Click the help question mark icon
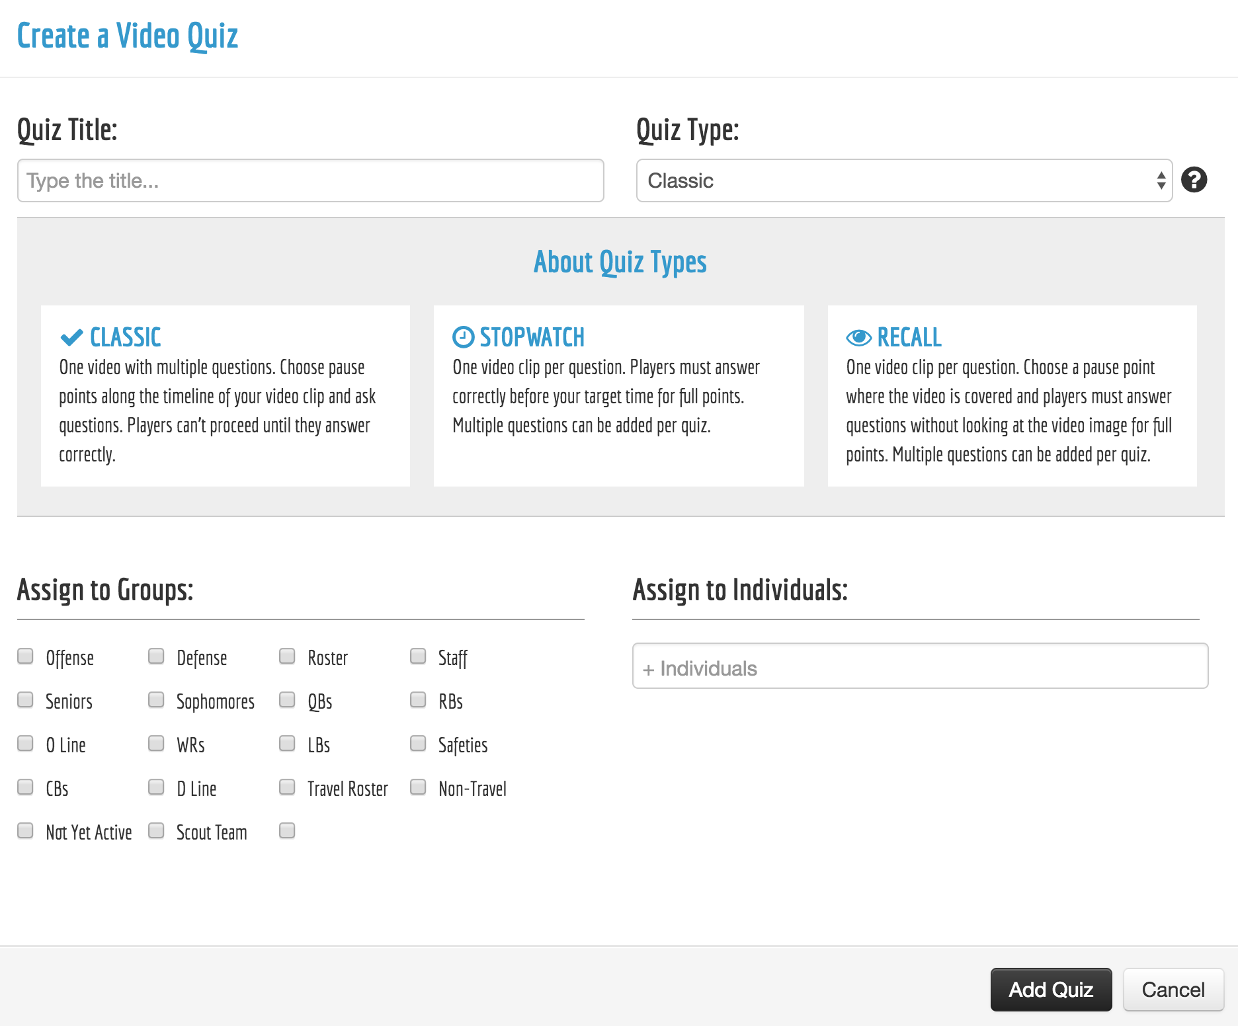This screenshot has width=1238, height=1026. click(1194, 180)
